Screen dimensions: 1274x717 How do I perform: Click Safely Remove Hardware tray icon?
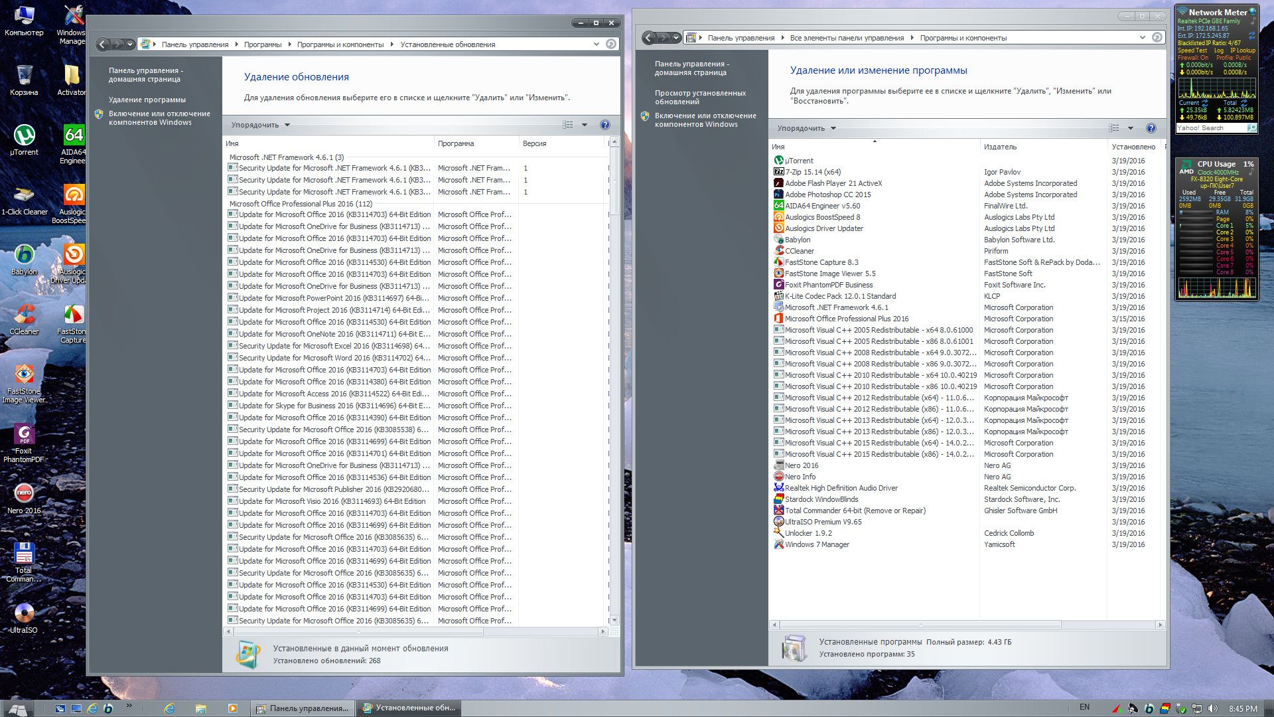pos(1182,708)
